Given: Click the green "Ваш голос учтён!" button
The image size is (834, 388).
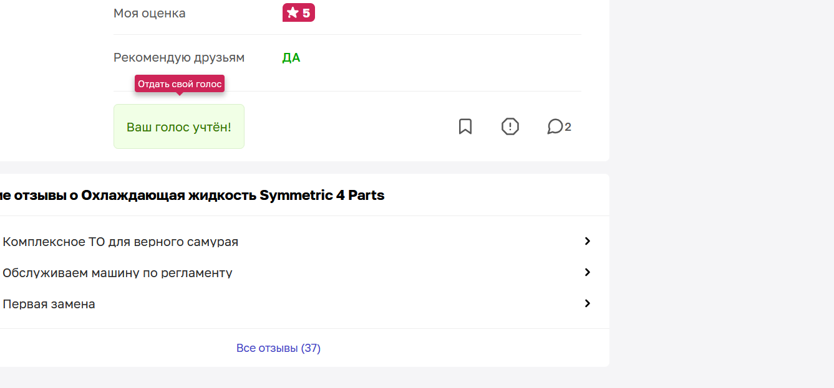Looking at the screenshot, I should [179, 126].
